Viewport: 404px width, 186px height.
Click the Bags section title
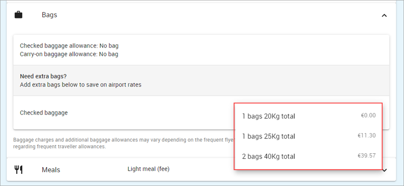(x=49, y=15)
